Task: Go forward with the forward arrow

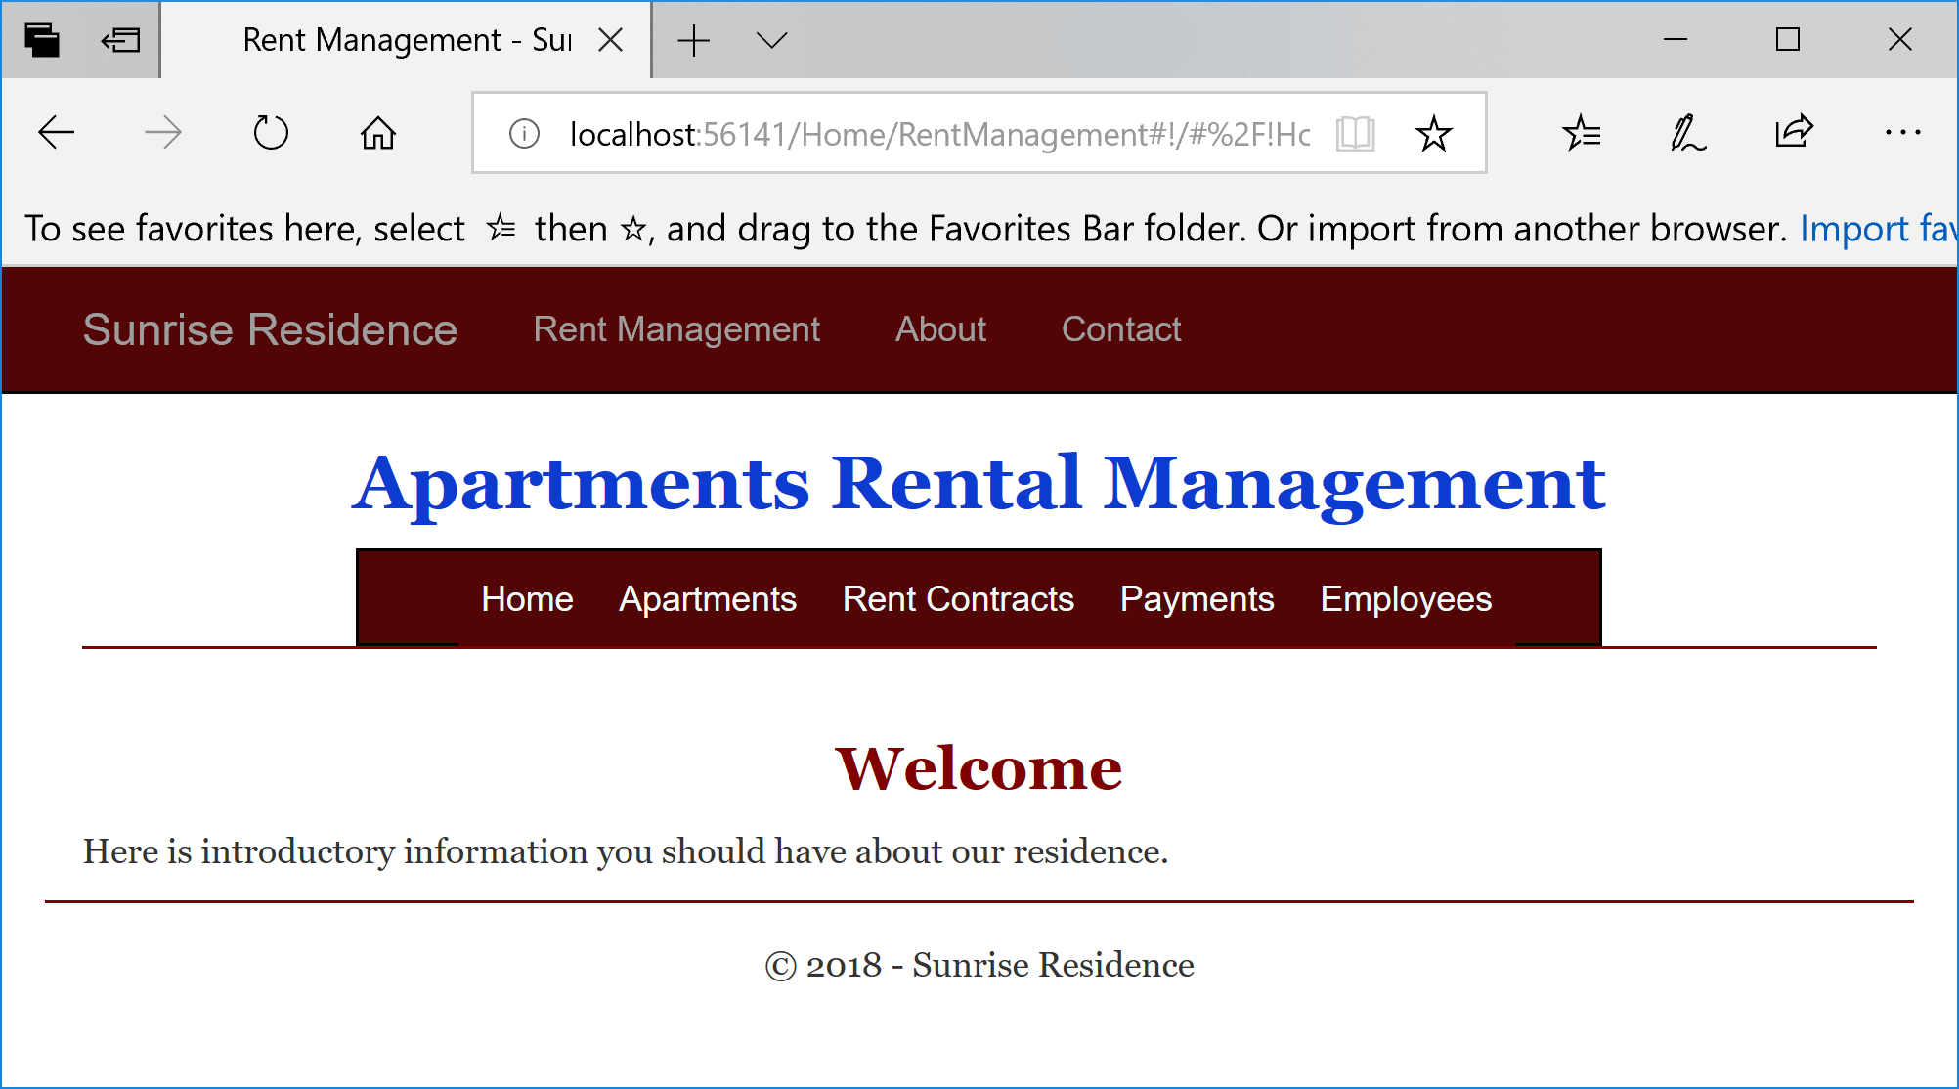Action: click(x=163, y=132)
